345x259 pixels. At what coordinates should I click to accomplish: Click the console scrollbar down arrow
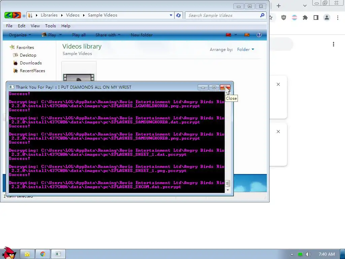click(228, 190)
